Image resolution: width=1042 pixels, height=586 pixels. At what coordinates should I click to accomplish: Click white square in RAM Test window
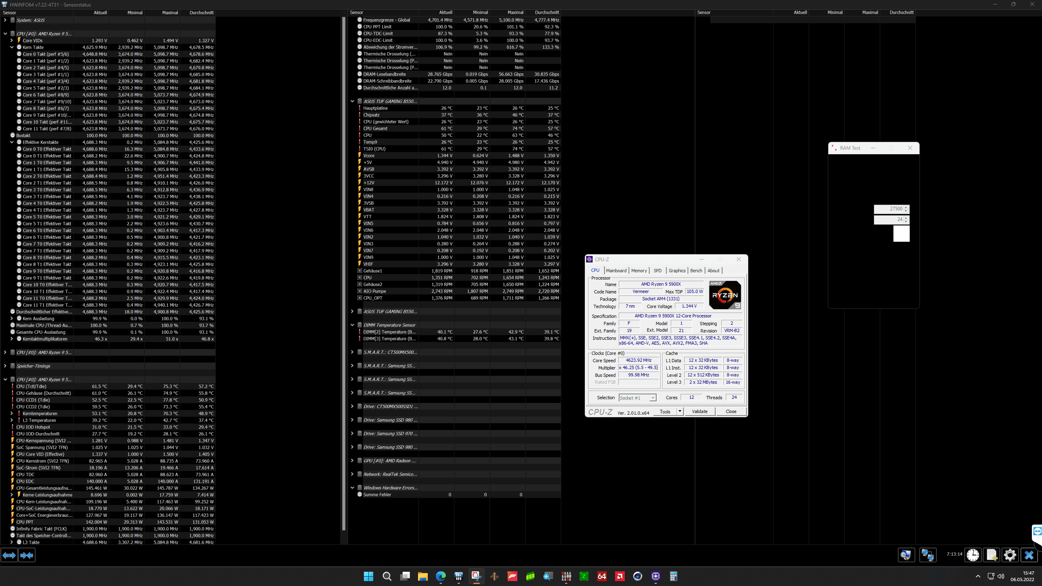pyautogui.click(x=901, y=234)
